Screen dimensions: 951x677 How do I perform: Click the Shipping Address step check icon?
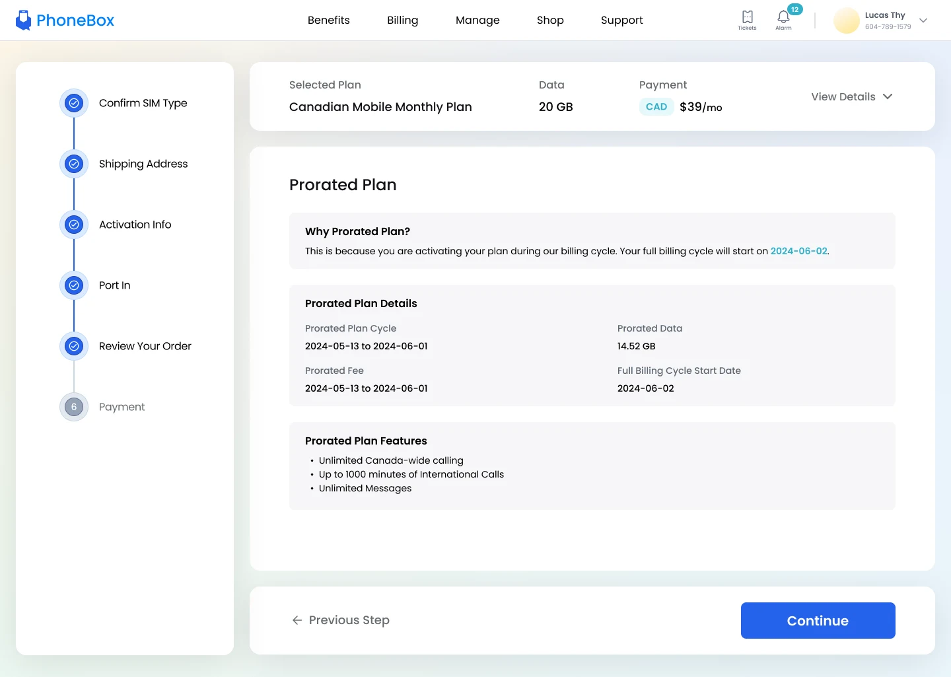[x=74, y=164]
